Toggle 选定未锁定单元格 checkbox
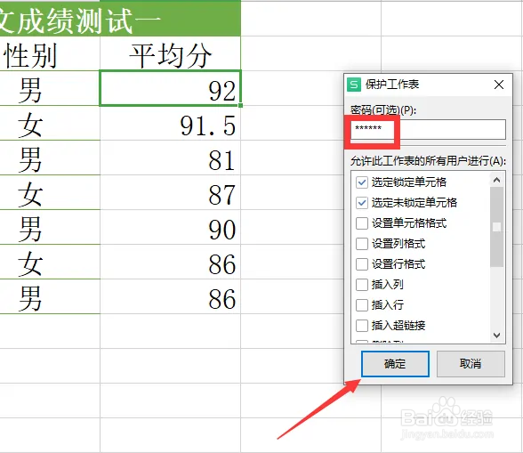This screenshot has height=453, width=523. coord(362,203)
